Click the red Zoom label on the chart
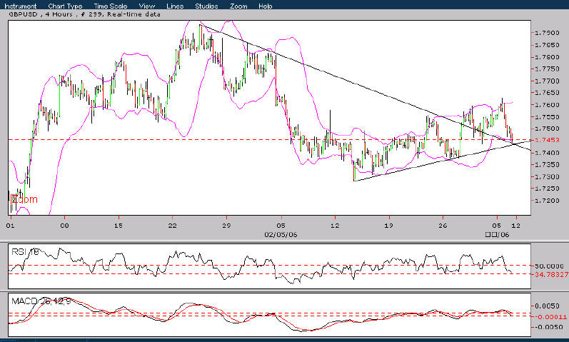The height and width of the screenshot is (342, 569). (24, 199)
